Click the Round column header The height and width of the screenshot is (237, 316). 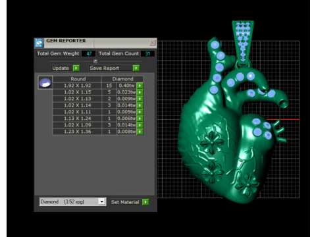[x=77, y=79]
